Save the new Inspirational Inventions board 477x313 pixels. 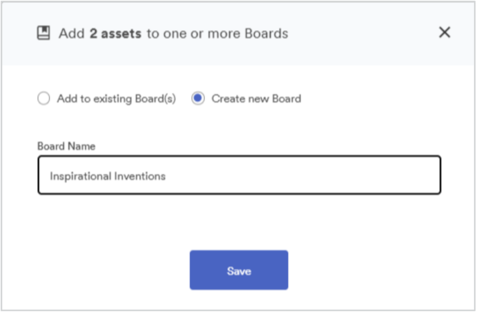coord(239,270)
